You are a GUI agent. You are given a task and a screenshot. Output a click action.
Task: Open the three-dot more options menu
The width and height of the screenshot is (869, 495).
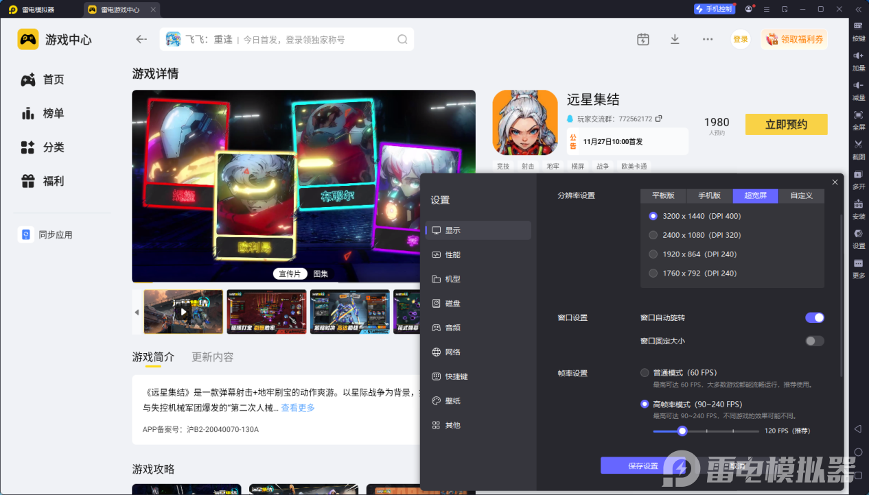click(x=708, y=39)
